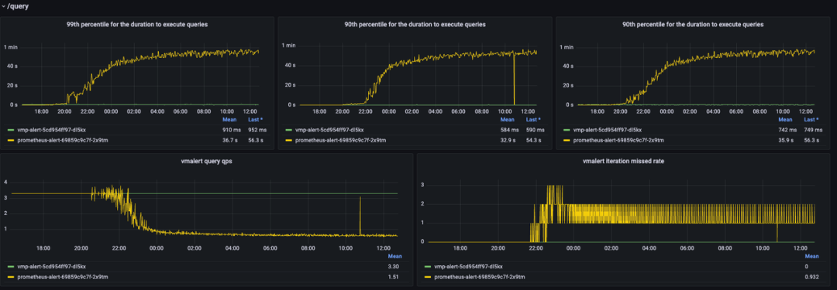Click green swatch in iteration missed rate legend
The image size is (837, 290).
428,266
